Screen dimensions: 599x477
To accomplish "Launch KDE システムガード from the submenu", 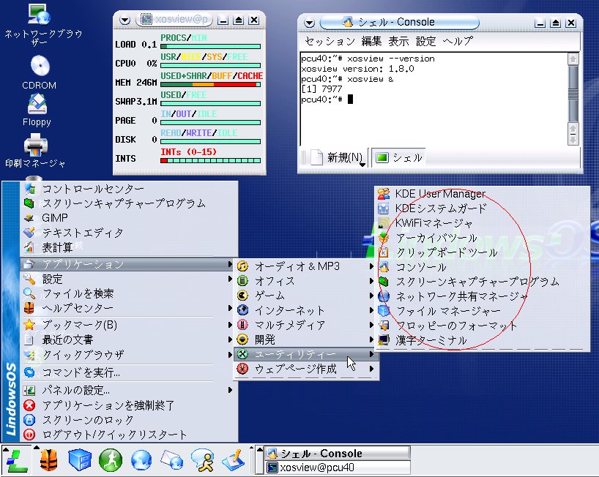I will [482, 209].
